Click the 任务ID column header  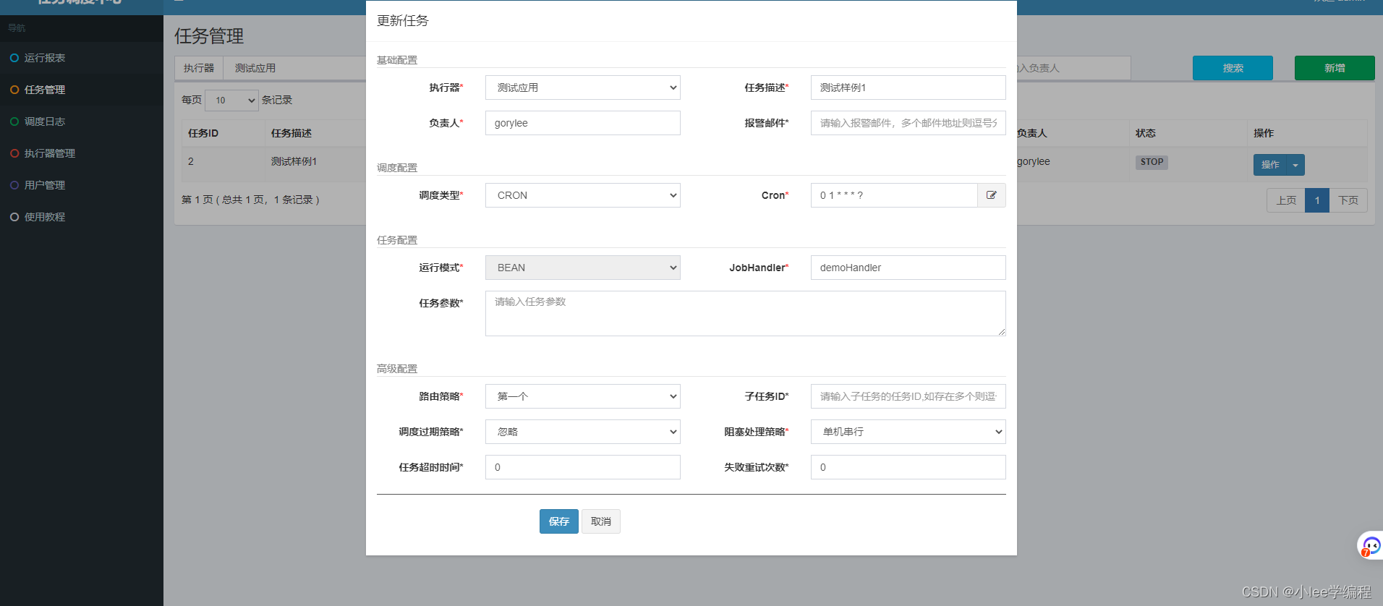203,133
